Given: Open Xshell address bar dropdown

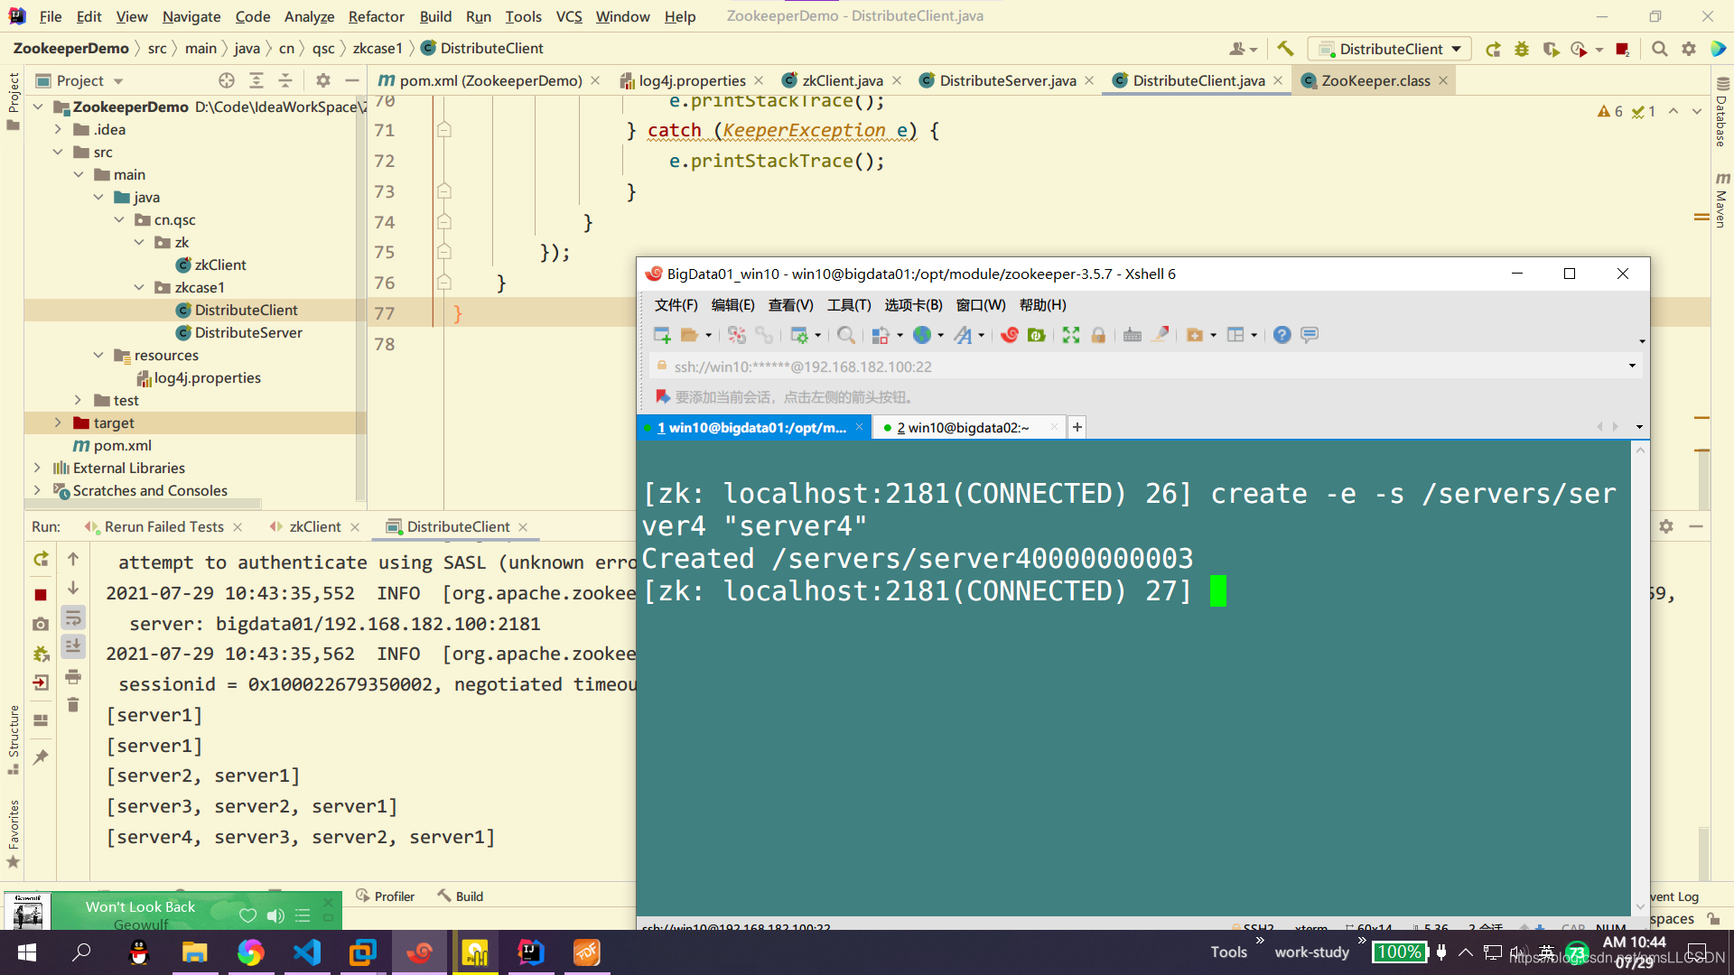Looking at the screenshot, I should pos(1632,366).
